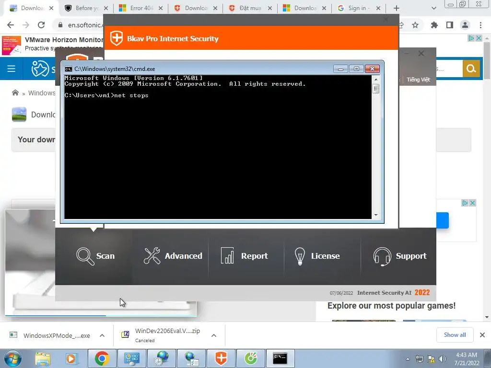The width and height of the screenshot is (491, 368).
Task: Click the volume speaker tray icon
Action: coord(443,359)
